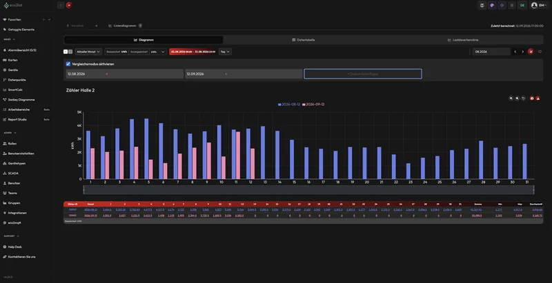Screen dimensions: 552x283
Task: Click the red edit icon beside month navigation
Action: point(531,52)
